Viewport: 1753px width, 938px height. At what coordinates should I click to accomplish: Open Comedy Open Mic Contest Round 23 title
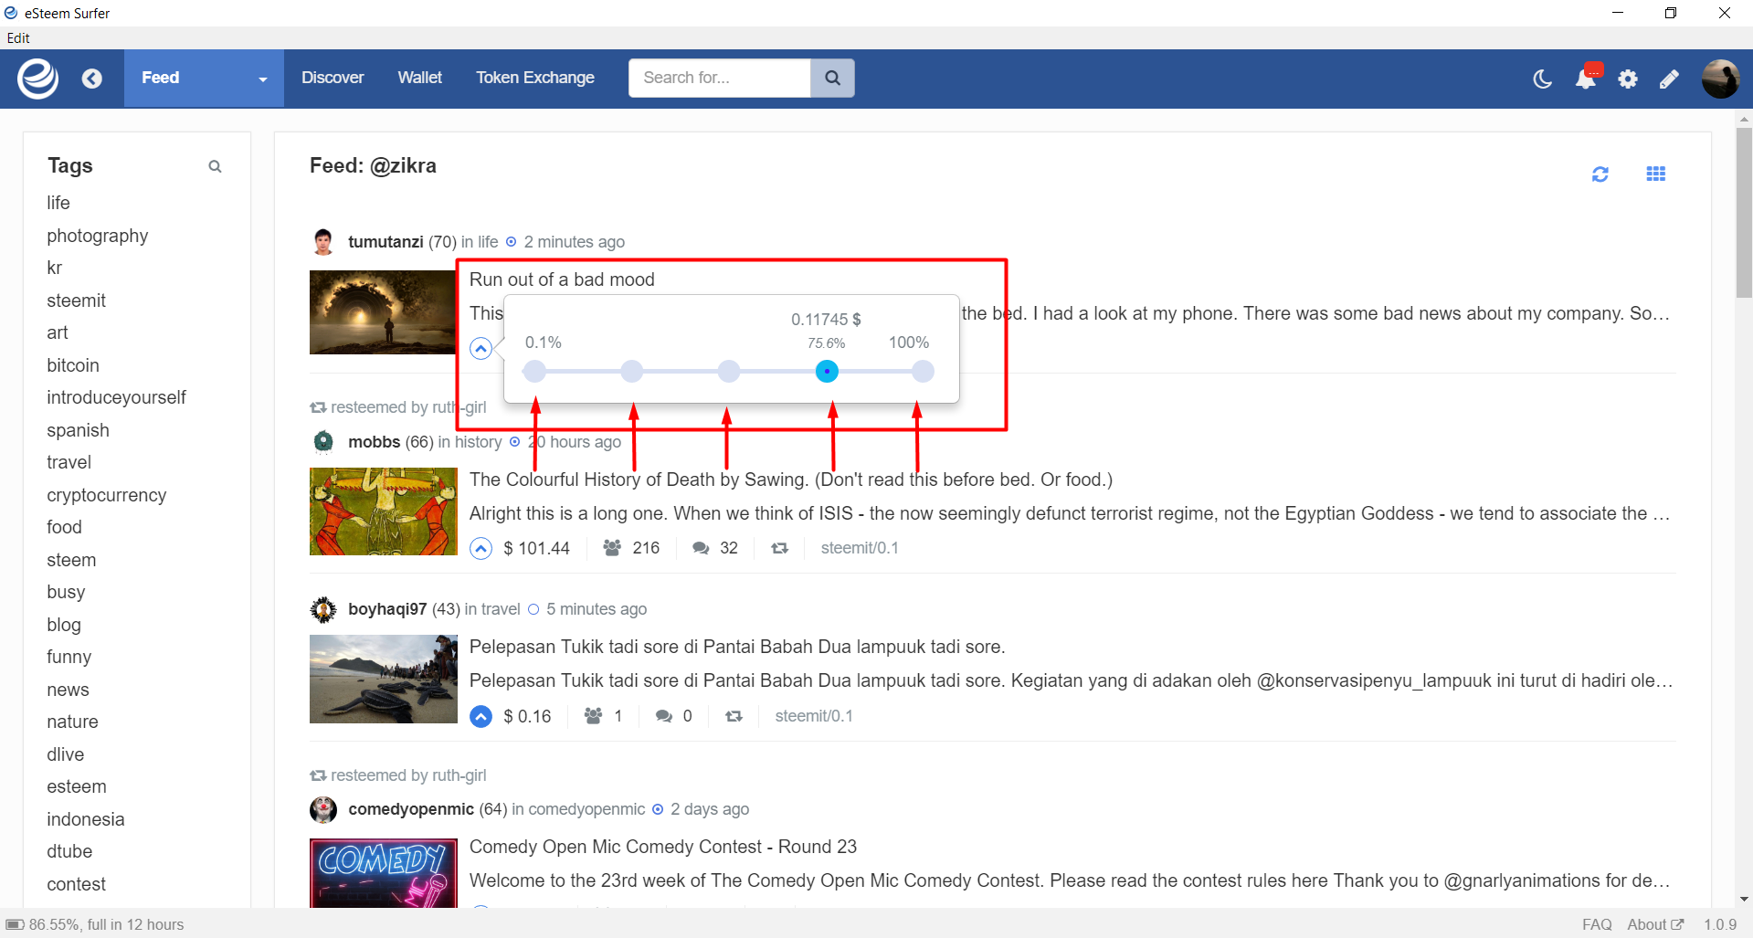[663, 847]
